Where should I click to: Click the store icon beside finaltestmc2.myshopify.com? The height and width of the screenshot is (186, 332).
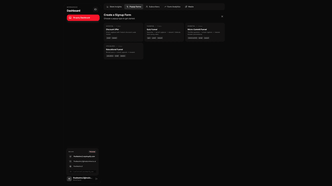[x=71, y=156]
